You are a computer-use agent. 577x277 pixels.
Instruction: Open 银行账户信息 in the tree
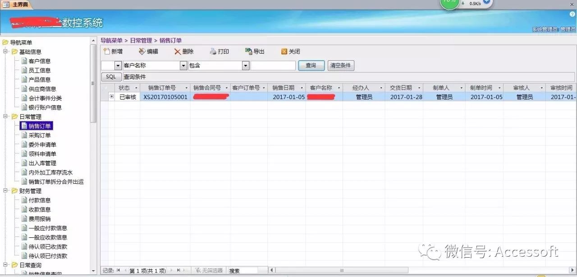(45, 108)
